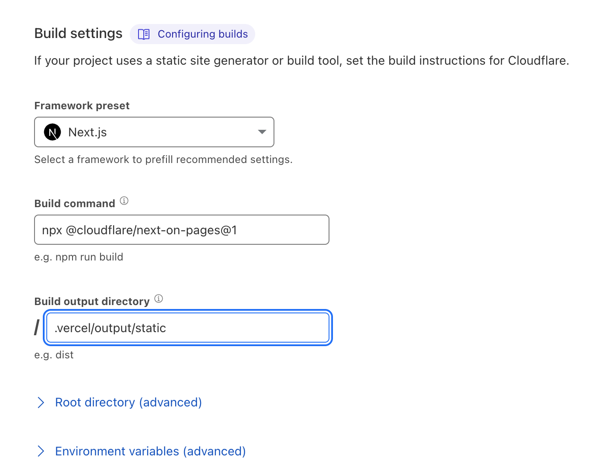
Task: Click the book icon beside Configuring builds
Action: point(144,34)
